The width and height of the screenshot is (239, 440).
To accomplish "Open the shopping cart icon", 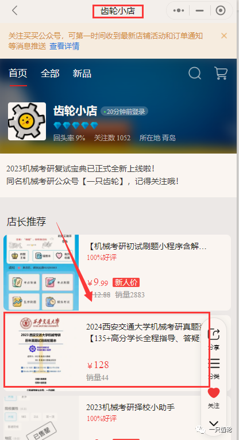I will (221, 73).
